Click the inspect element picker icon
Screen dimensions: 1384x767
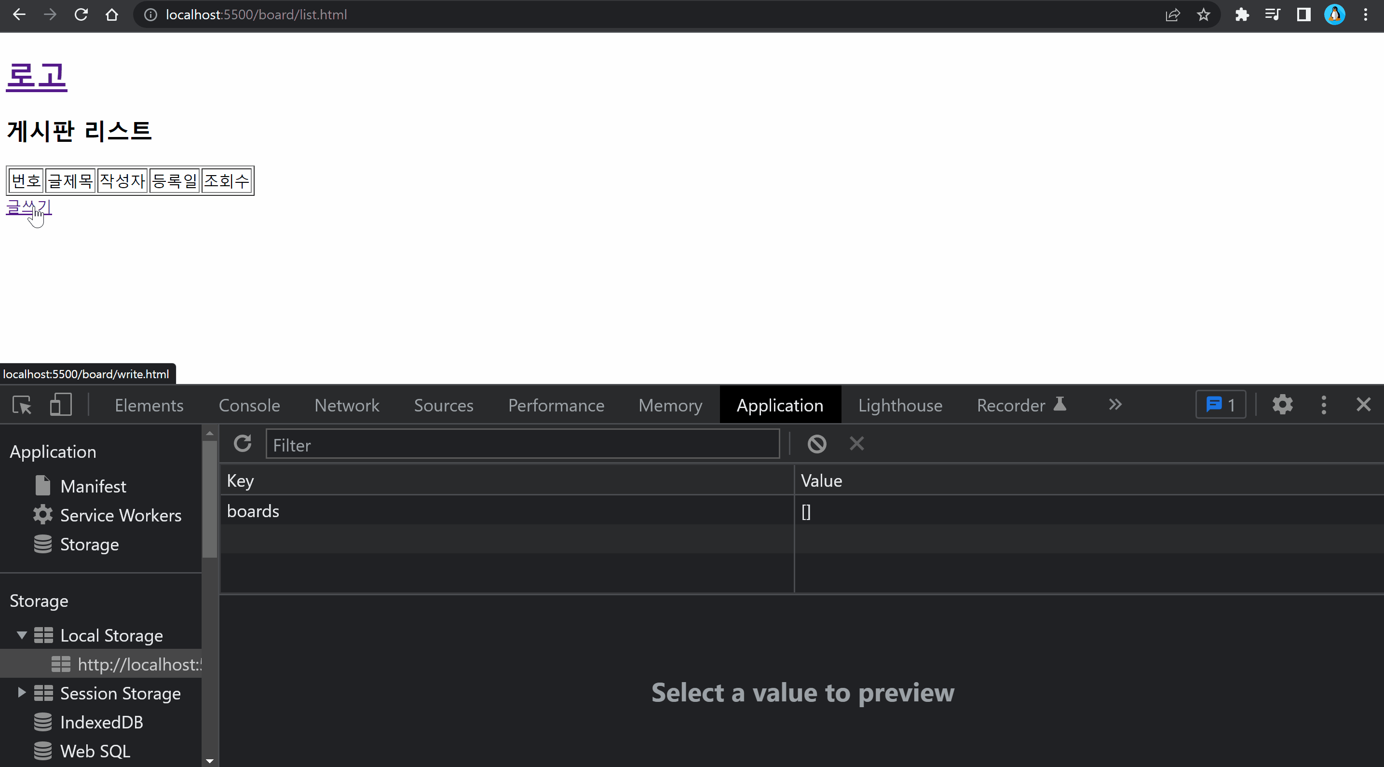pos(22,405)
